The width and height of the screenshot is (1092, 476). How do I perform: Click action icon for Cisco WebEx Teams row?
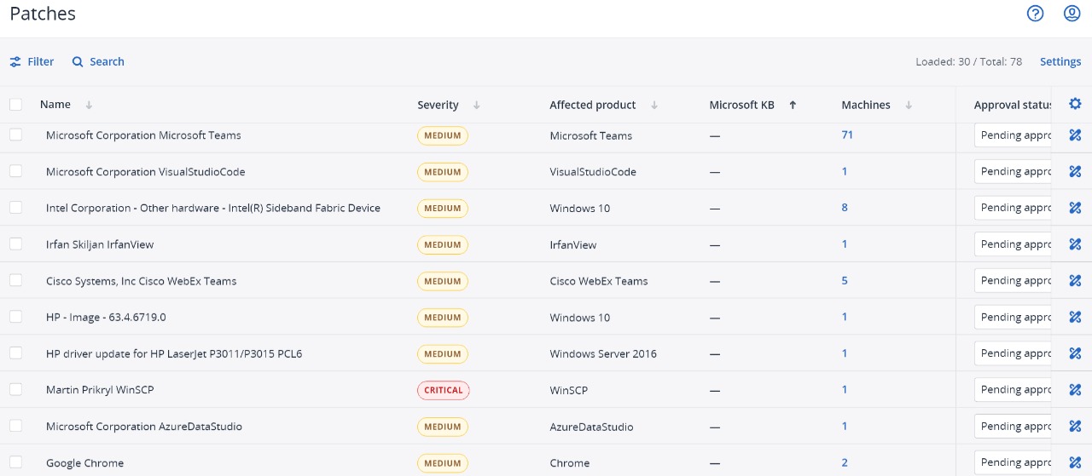(1075, 281)
